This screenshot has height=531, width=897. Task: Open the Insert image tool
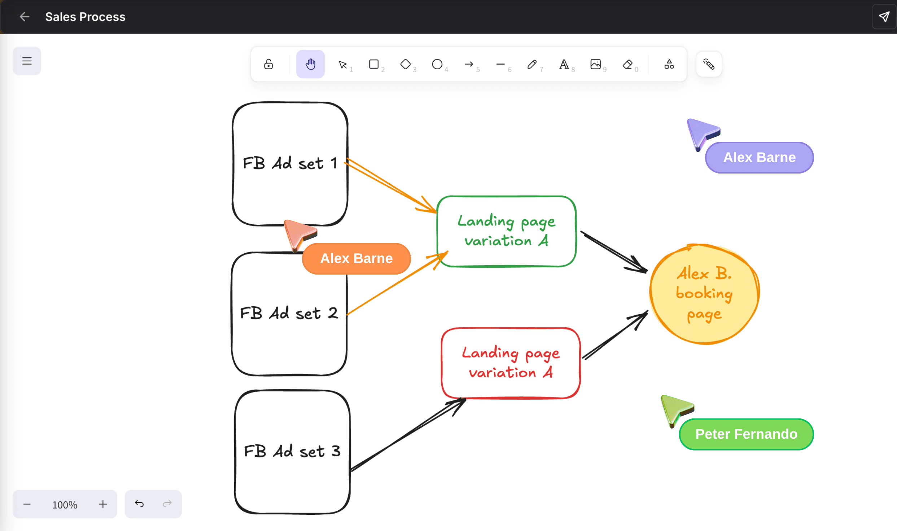pos(596,64)
